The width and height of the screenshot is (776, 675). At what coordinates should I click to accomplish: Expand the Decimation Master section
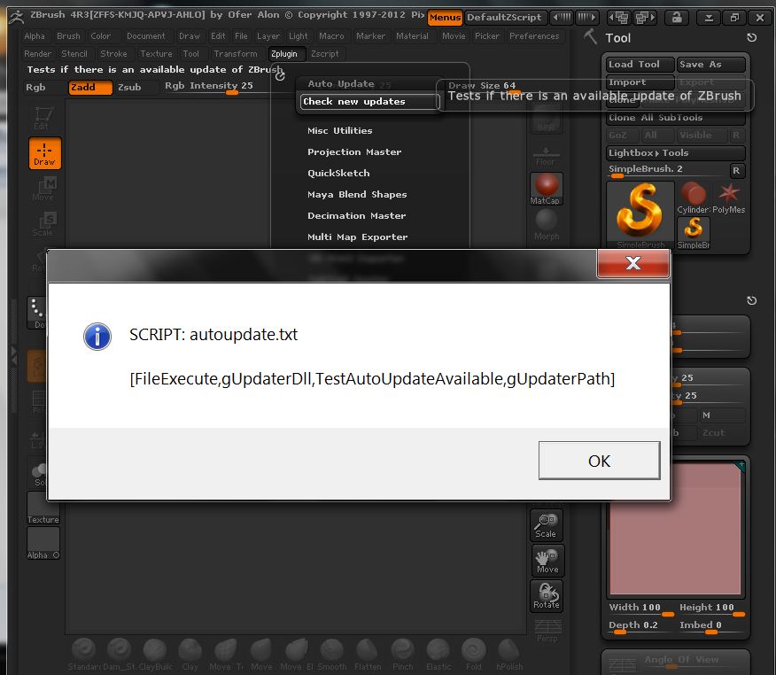pos(356,216)
